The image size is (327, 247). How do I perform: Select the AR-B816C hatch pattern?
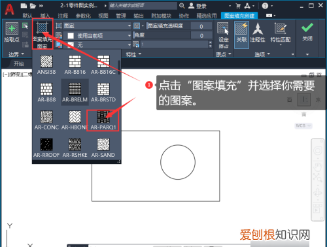pos(103,65)
